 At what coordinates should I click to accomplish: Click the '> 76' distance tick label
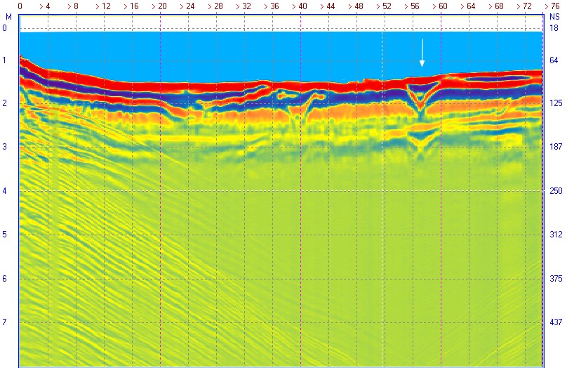(552, 6)
